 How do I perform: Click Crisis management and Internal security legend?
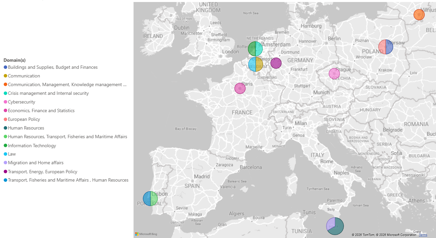coord(46,93)
